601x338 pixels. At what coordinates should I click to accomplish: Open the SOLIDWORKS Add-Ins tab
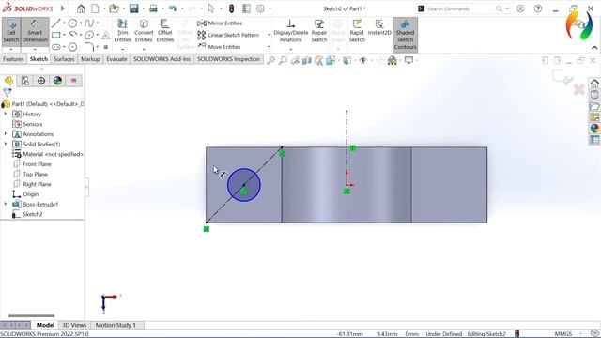coord(162,59)
